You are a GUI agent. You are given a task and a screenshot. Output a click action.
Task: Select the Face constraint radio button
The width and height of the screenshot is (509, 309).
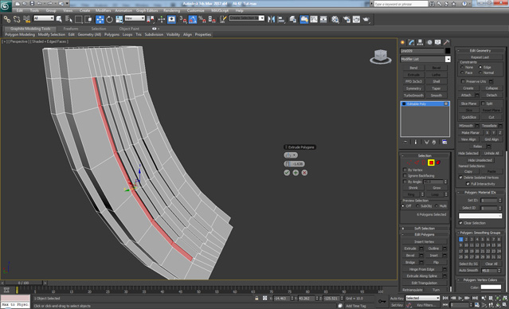[462, 72]
